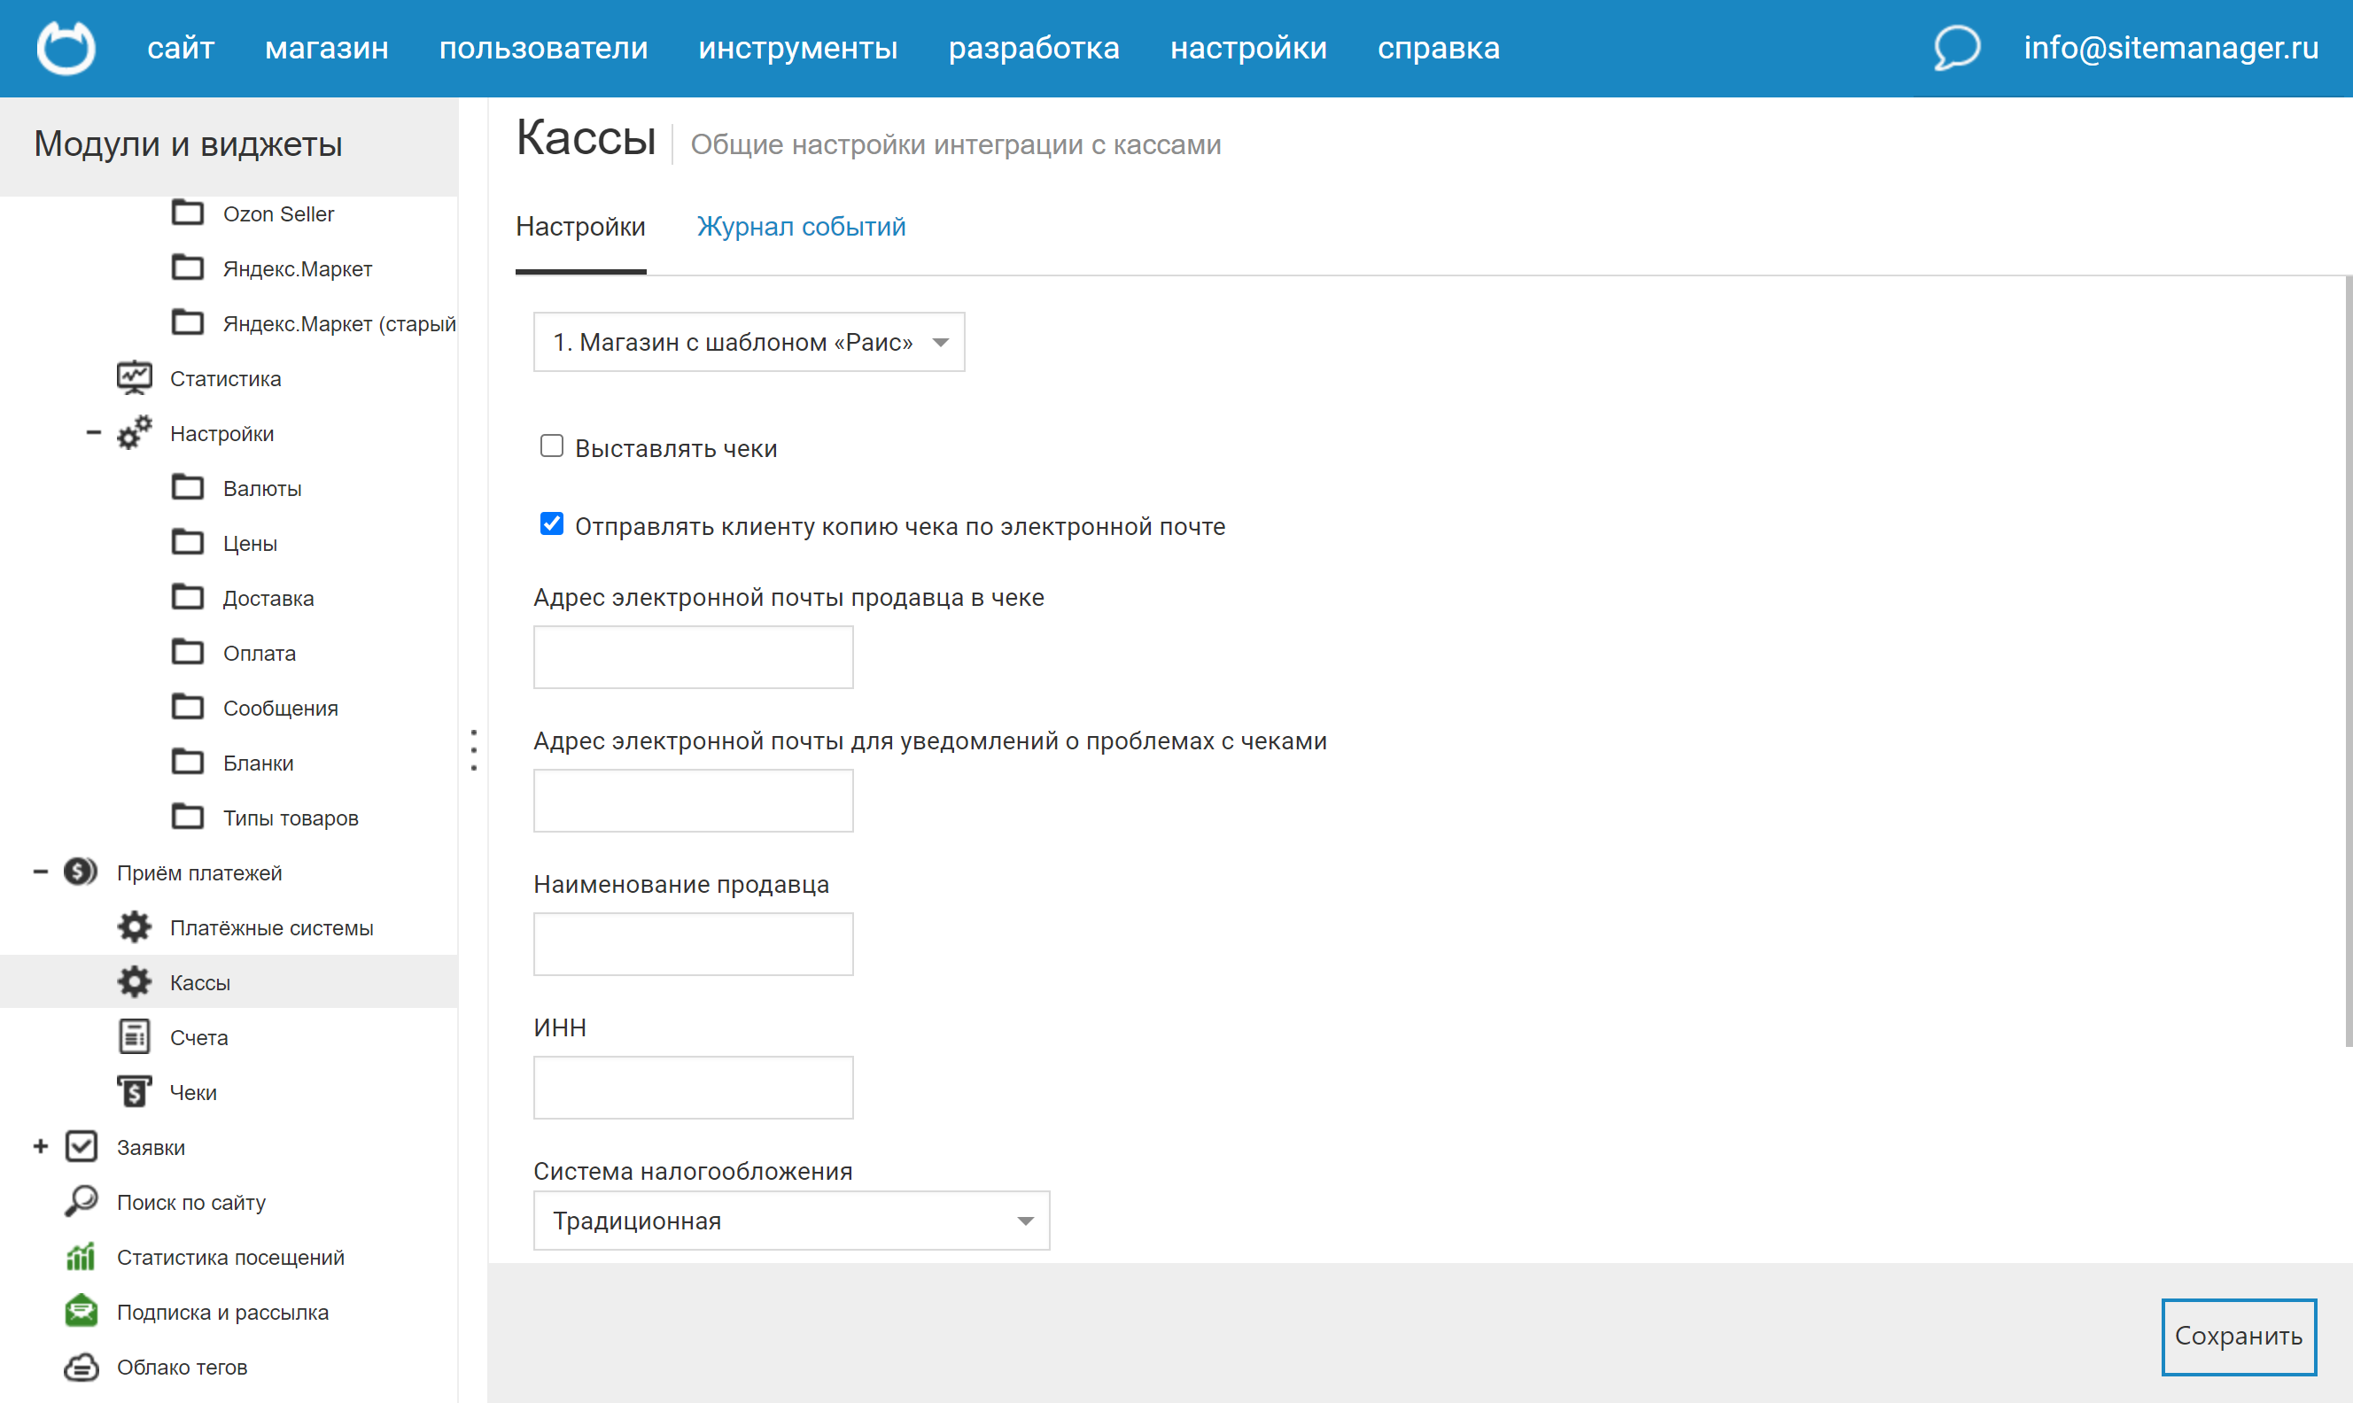Open the Кассы settings icon
This screenshot has width=2353, height=1403.
pyautogui.click(x=133, y=981)
